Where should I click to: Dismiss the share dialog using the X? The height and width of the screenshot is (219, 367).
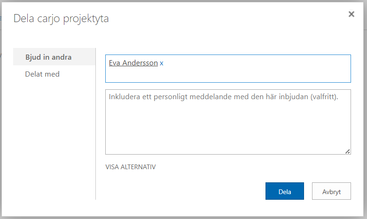[351, 14]
